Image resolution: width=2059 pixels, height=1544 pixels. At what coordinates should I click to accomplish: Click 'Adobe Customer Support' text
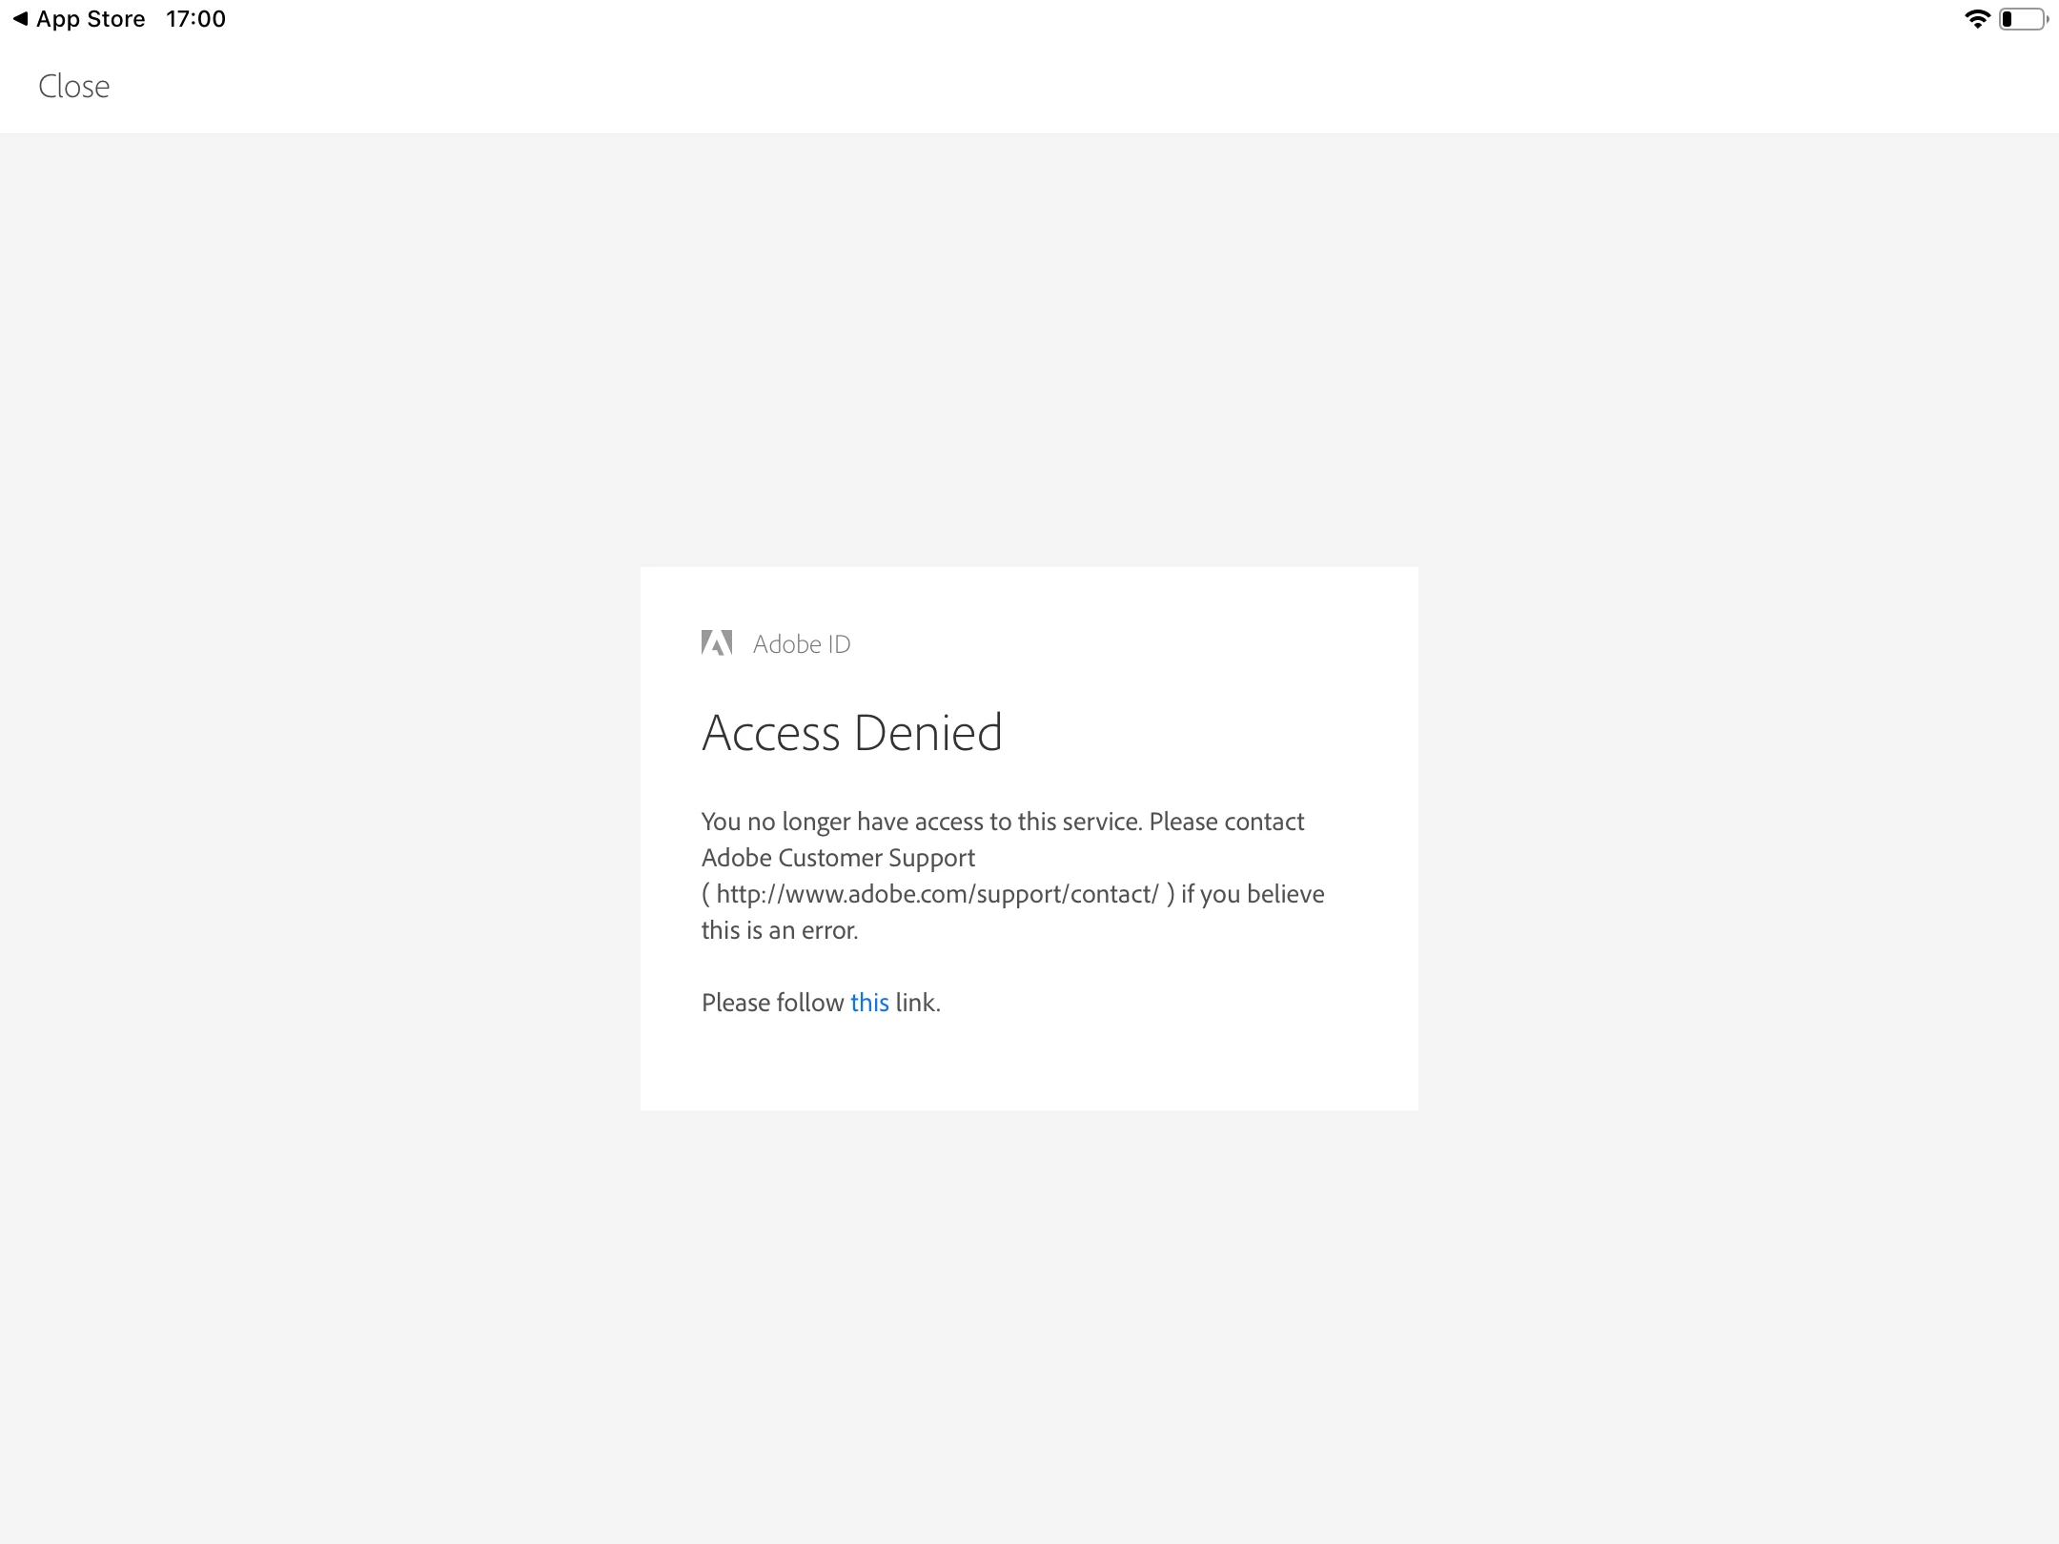(838, 858)
